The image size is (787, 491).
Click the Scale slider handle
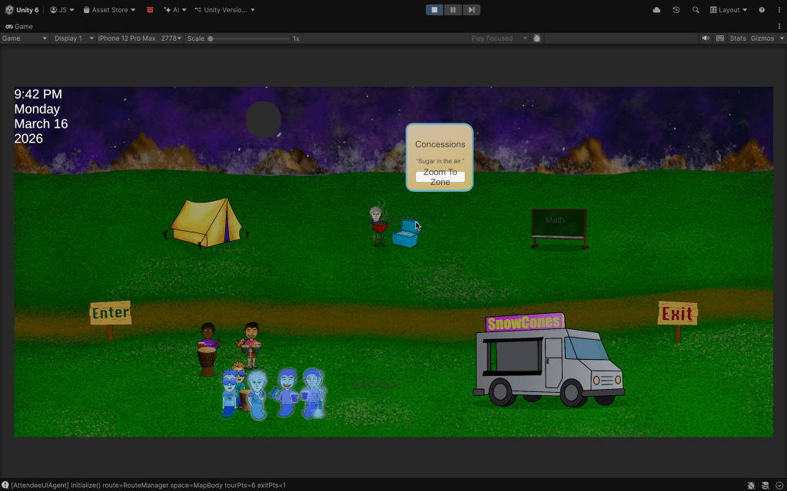pyautogui.click(x=211, y=38)
